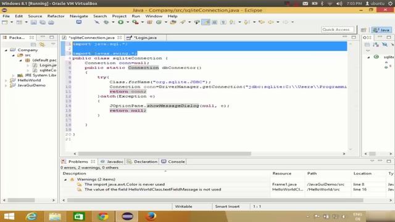Collapse the src folder node
This screenshot has width=395, height=222.
14,55
